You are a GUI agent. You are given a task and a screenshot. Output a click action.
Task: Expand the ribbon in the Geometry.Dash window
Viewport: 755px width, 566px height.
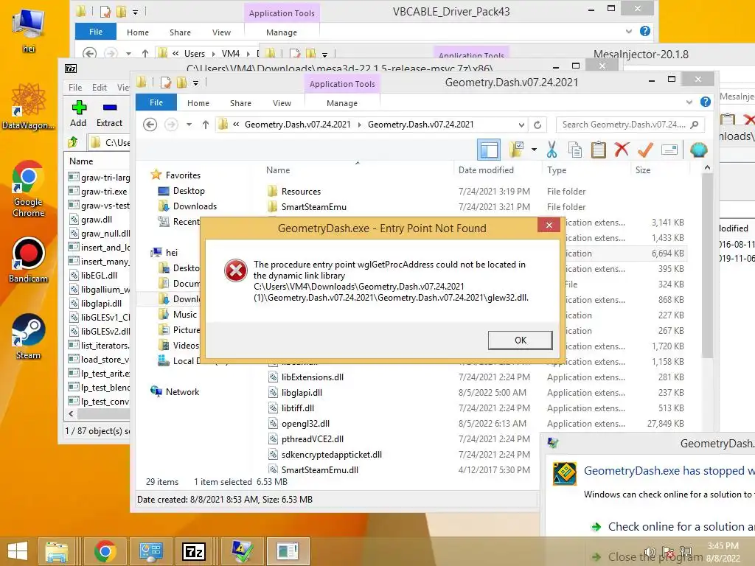pyautogui.click(x=689, y=102)
